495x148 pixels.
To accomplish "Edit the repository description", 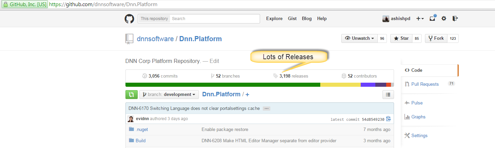I will (x=214, y=61).
